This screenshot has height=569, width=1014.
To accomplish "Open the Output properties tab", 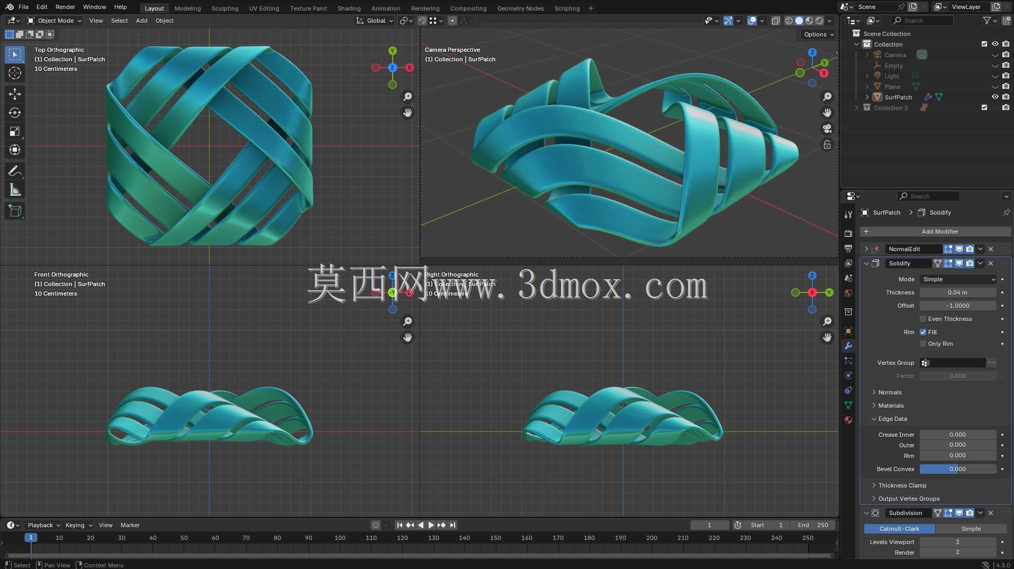I will (848, 248).
